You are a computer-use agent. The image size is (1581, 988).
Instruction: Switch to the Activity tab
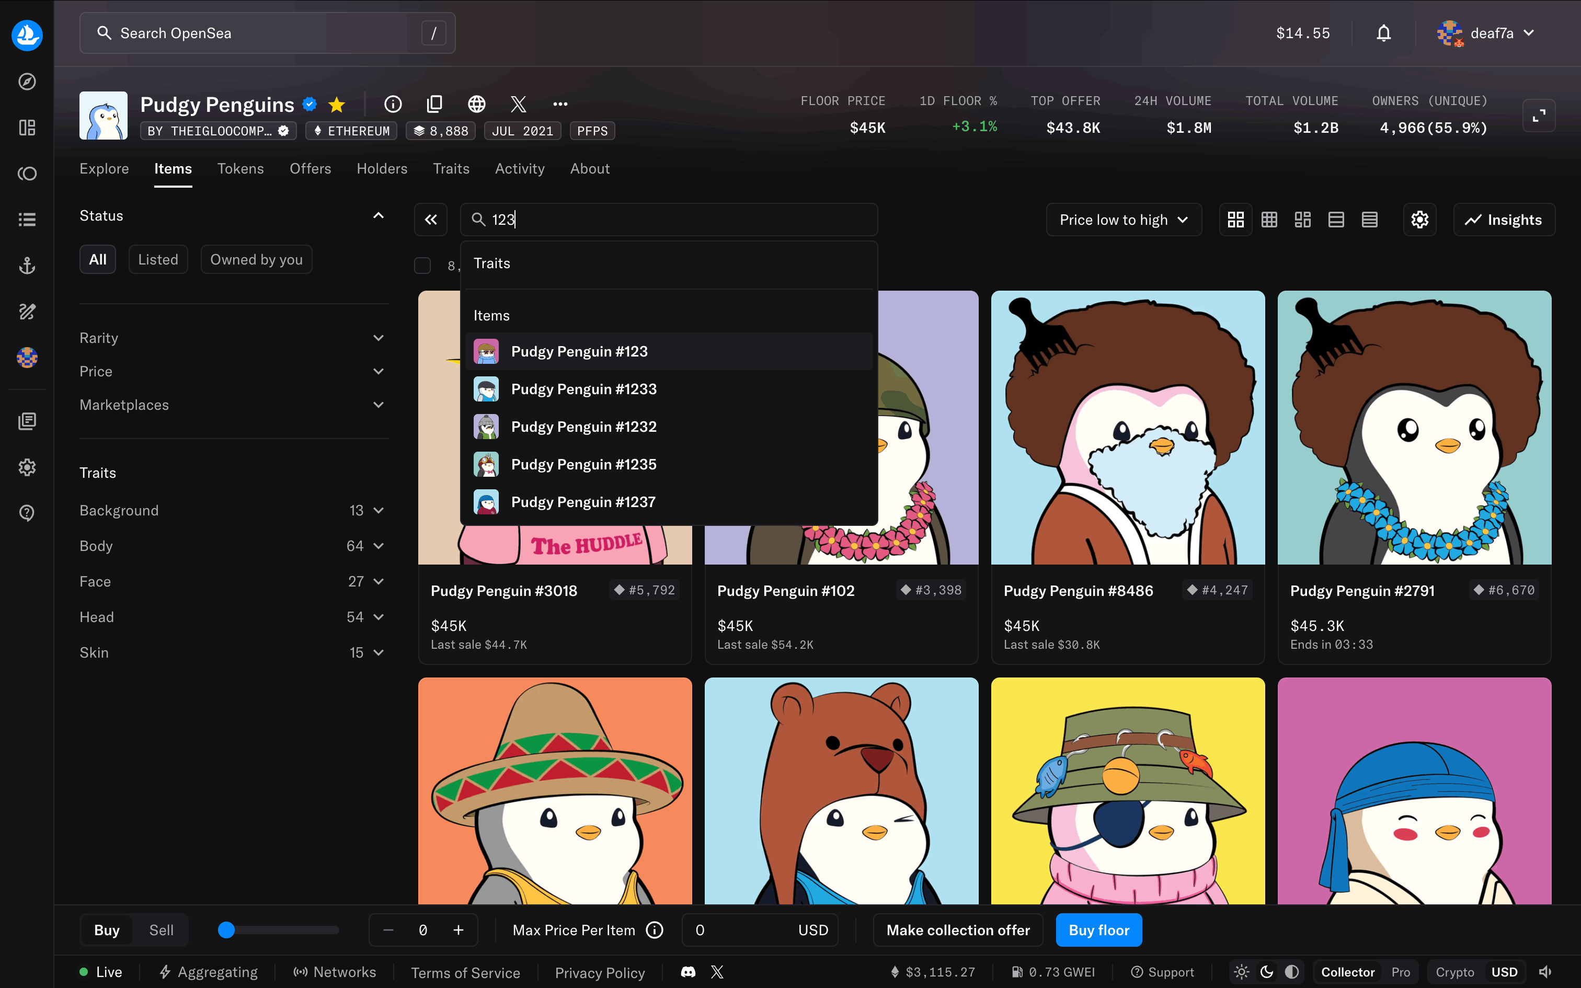pos(519,168)
